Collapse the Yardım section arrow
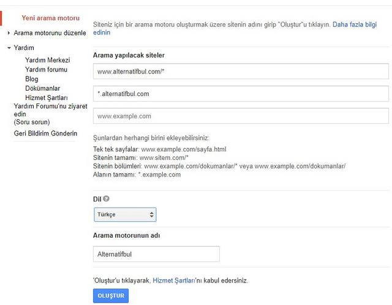392x305 pixels. [9, 48]
